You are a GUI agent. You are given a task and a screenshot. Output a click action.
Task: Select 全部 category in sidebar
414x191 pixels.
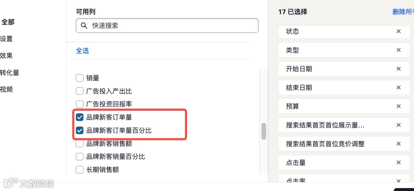click(x=8, y=22)
